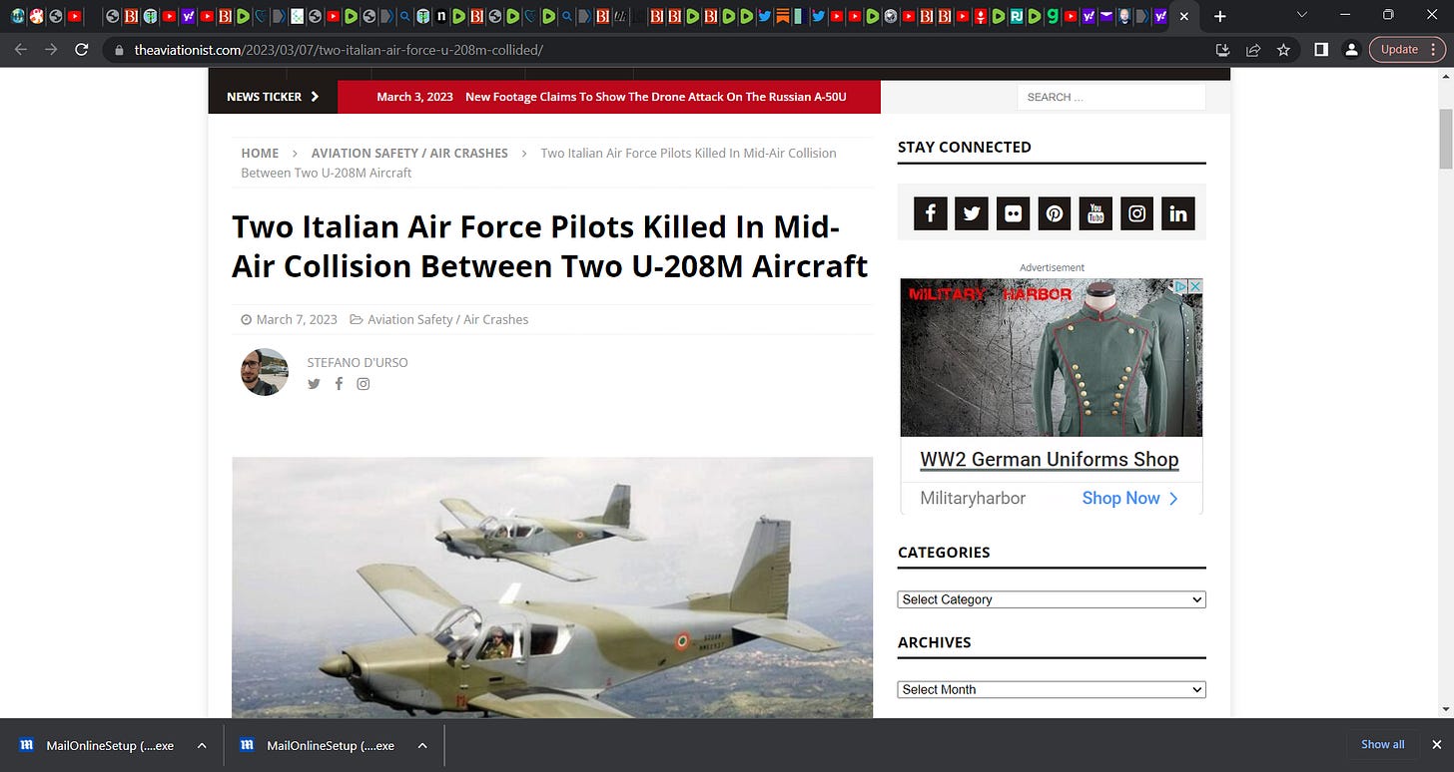This screenshot has width=1454, height=772.
Task: Open the Pinterest icon under Stay Connected
Action: pyautogui.click(x=1055, y=213)
